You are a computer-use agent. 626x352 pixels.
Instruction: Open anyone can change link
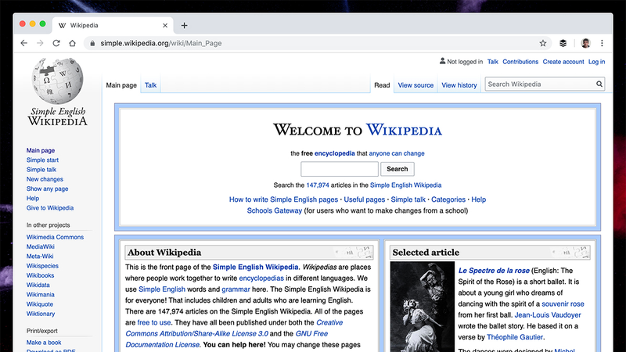tap(397, 153)
